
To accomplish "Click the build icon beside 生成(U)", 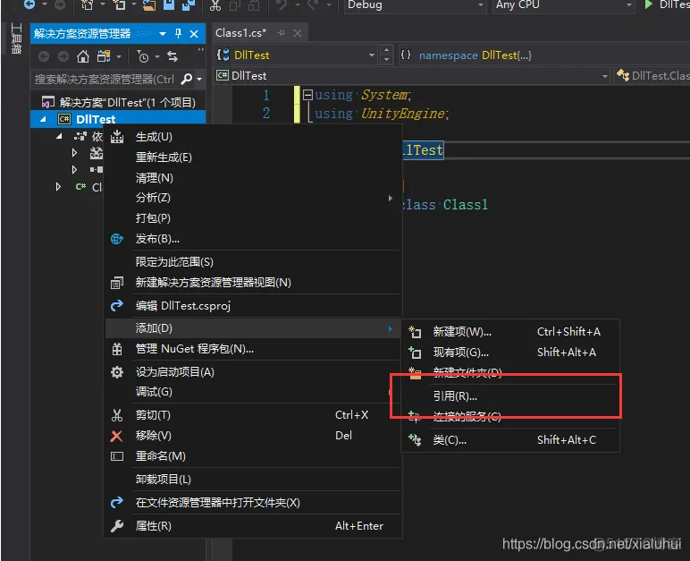I will (x=116, y=137).
